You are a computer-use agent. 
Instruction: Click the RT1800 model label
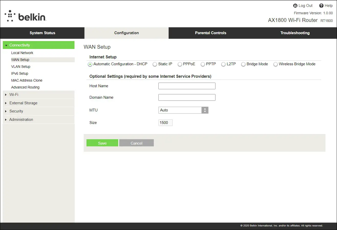[x=327, y=21]
